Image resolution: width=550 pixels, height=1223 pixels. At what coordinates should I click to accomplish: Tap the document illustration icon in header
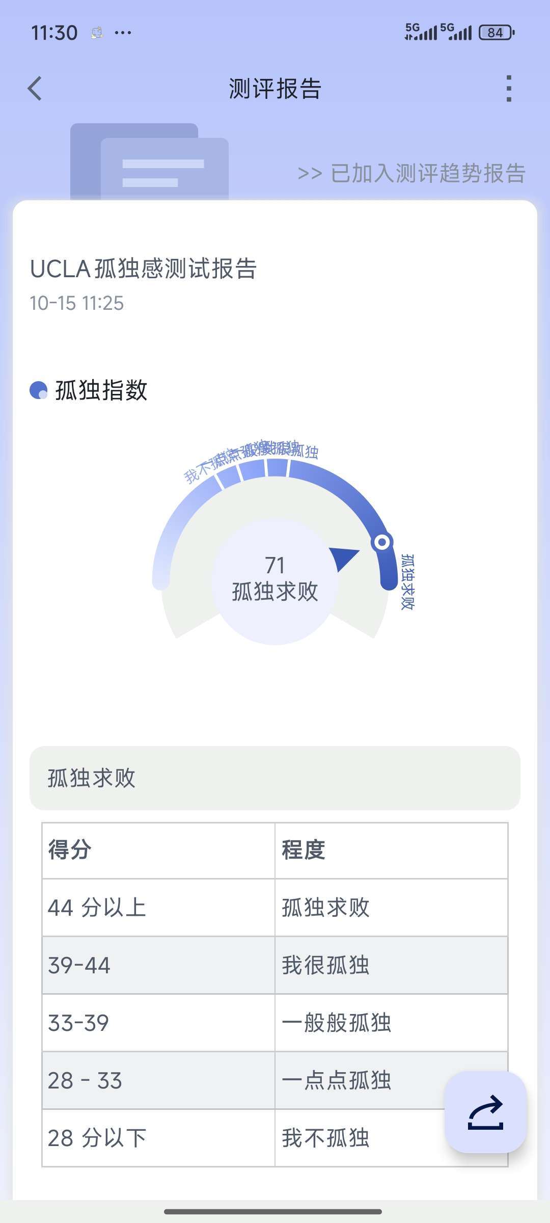pyautogui.click(x=150, y=162)
